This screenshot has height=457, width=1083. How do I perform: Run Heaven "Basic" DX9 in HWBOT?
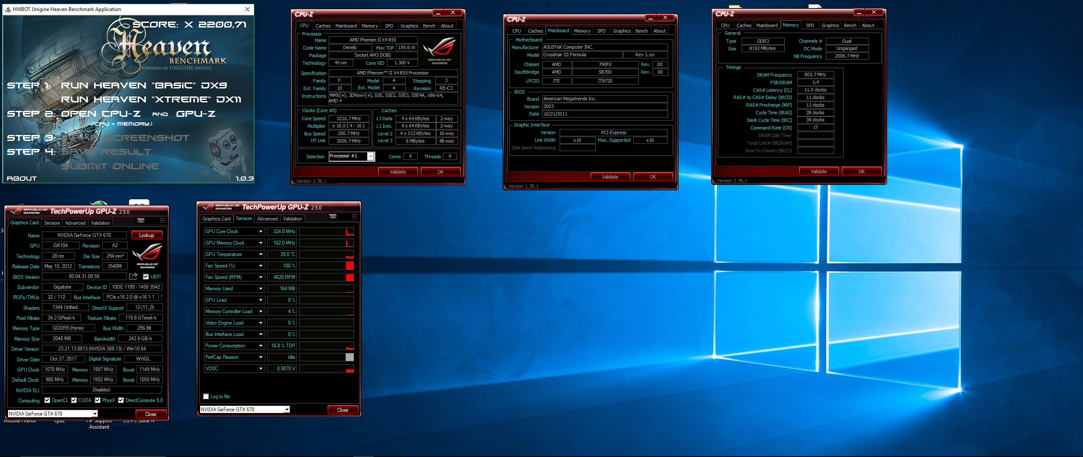pyautogui.click(x=144, y=85)
